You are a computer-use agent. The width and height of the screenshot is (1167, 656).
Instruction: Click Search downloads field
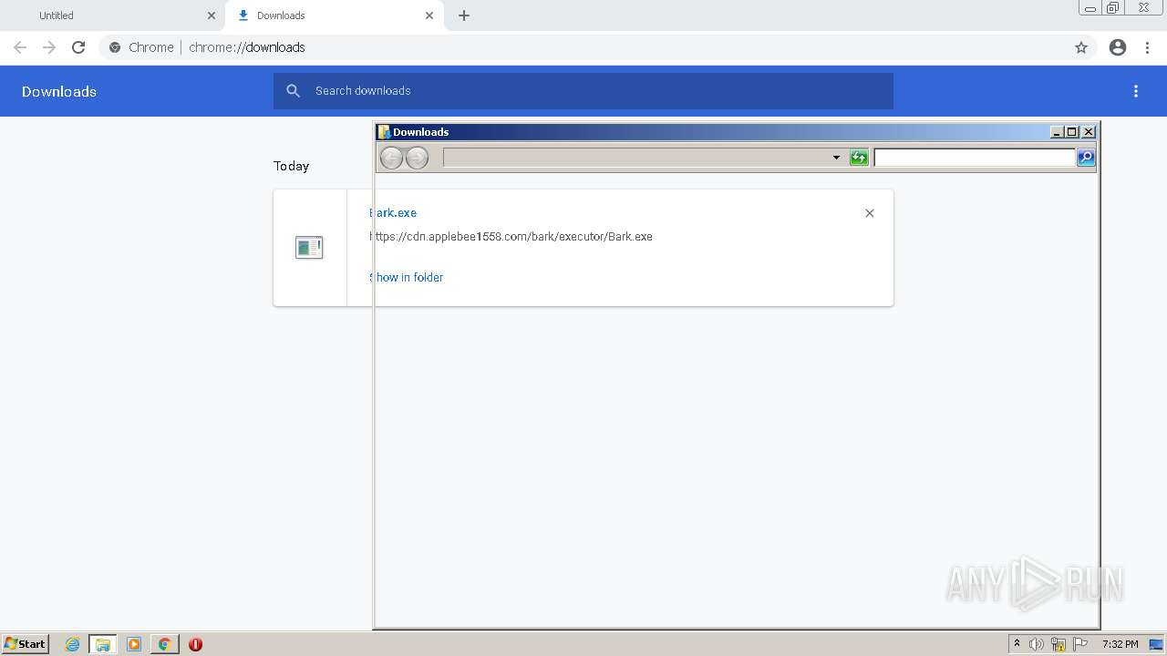(x=583, y=91)
